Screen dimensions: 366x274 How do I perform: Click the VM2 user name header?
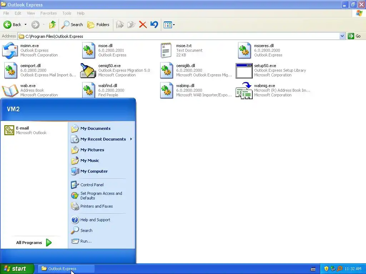point(13,109)
